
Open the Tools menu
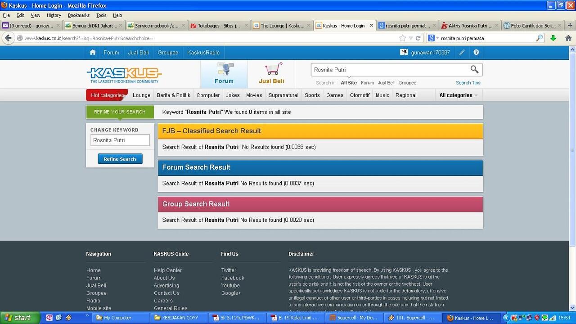pos(101,15)
